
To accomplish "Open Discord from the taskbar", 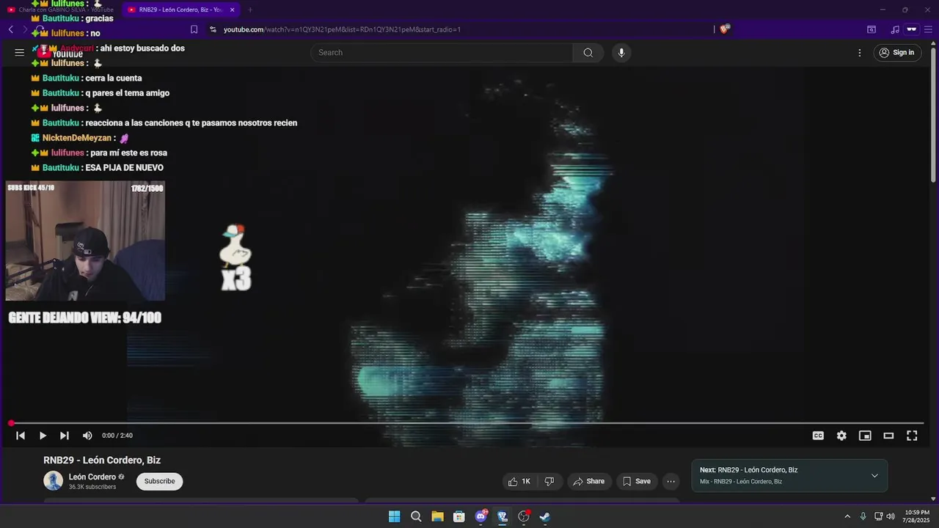I will click(x=481, y=516).
